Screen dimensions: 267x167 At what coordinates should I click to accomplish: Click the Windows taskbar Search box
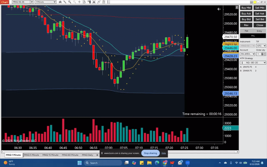pos(103,163)
